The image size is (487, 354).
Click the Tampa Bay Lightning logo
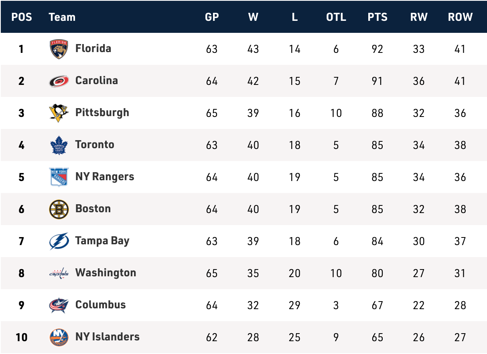click(x=59, y=241)
